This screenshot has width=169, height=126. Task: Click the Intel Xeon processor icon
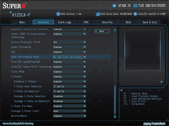(x=135, y=14)
